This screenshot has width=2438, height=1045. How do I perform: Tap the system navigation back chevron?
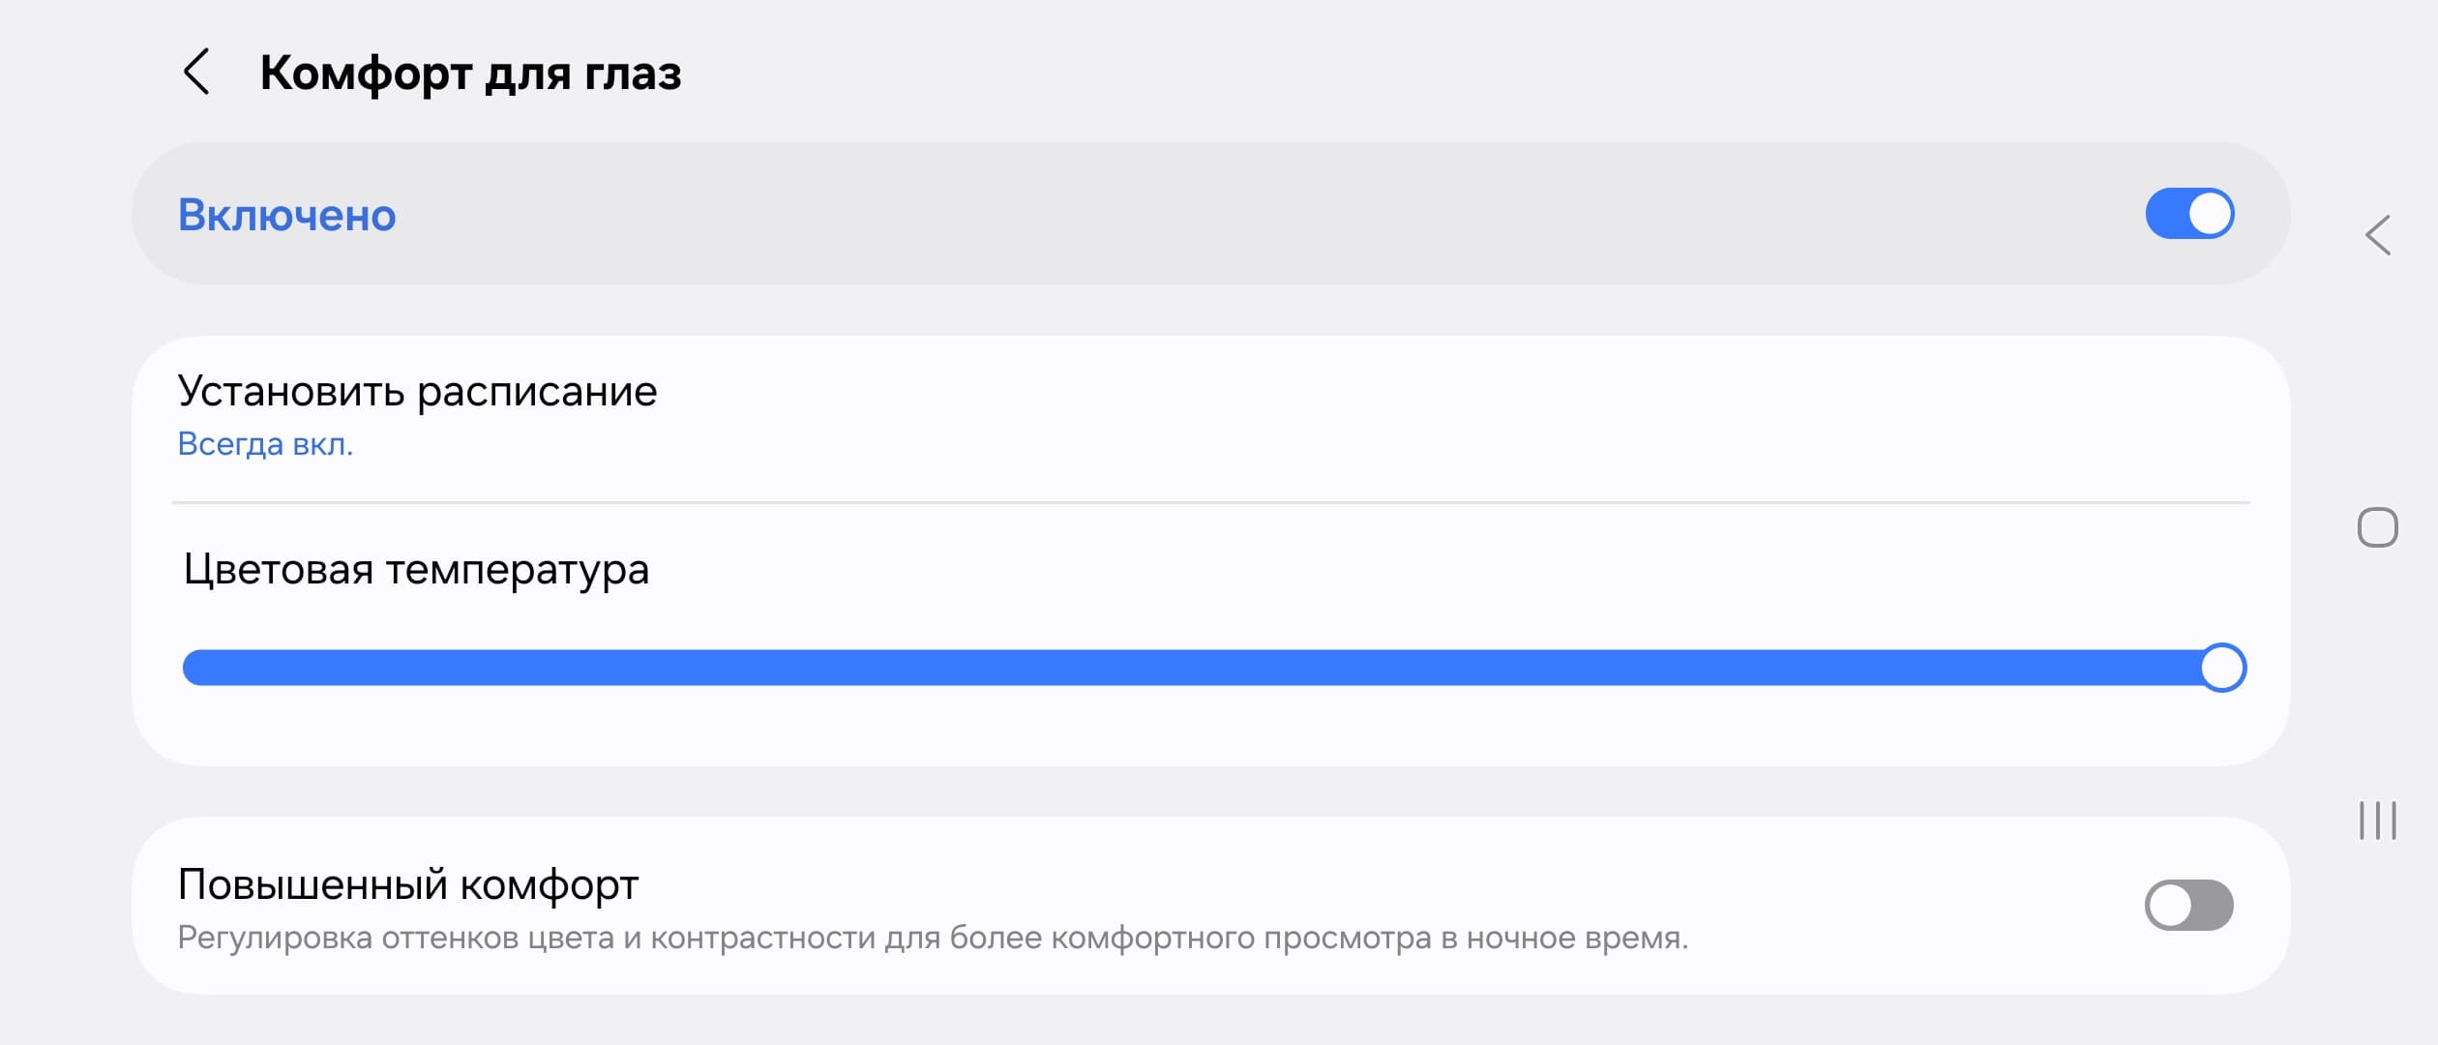click(2378, 235)
